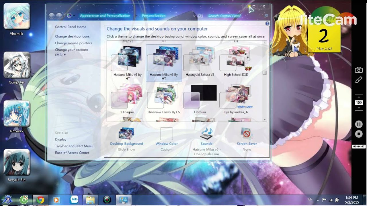Open Help with the blue question mark
367x206 pixels.
267,23
